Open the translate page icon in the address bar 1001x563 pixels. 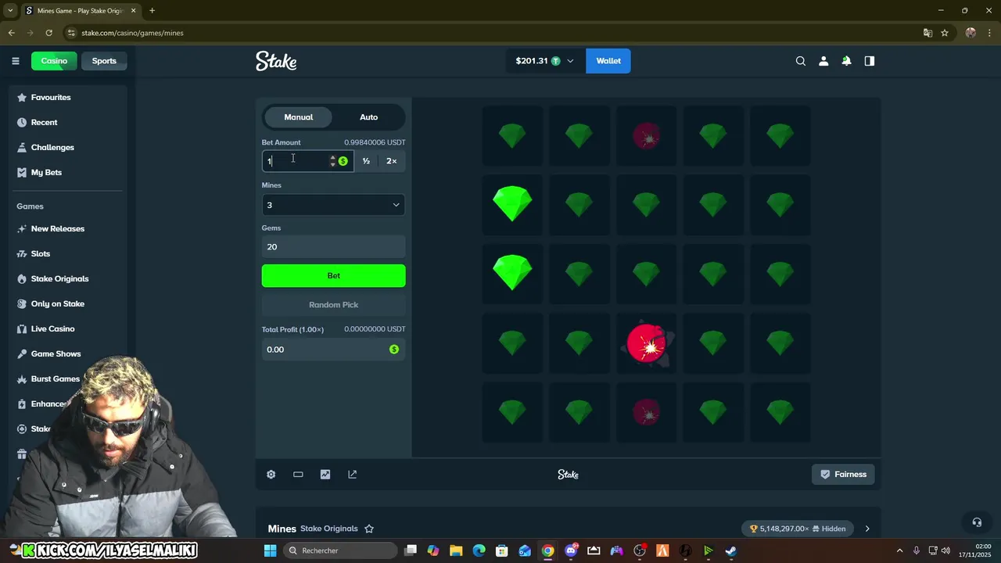pyautogui.click(x=927, y=33)
